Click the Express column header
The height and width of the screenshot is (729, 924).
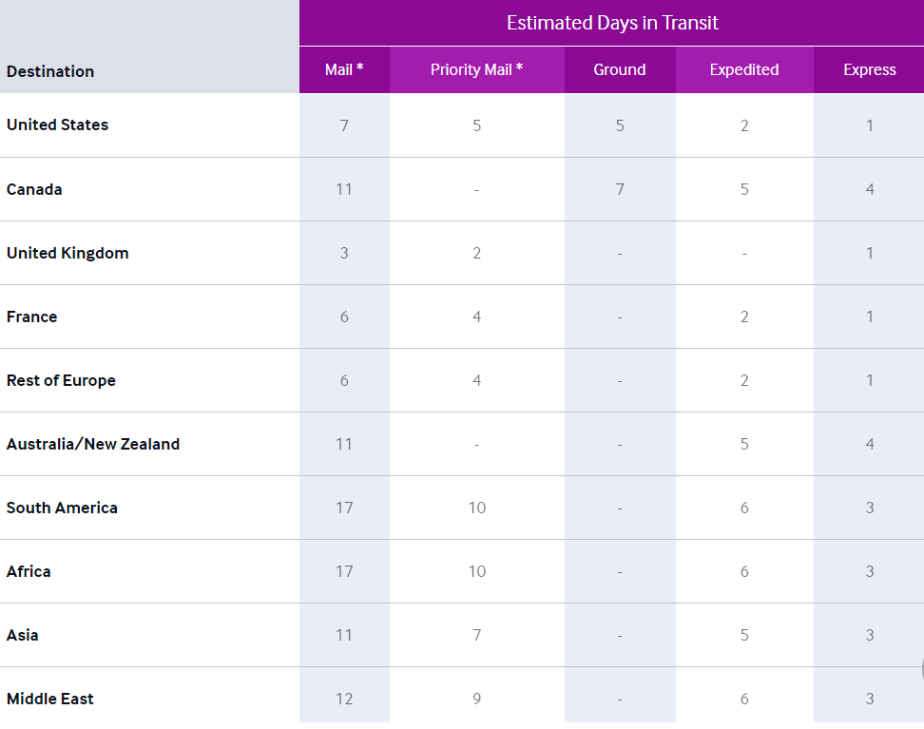pyautogui.click(x=869, y=69)
